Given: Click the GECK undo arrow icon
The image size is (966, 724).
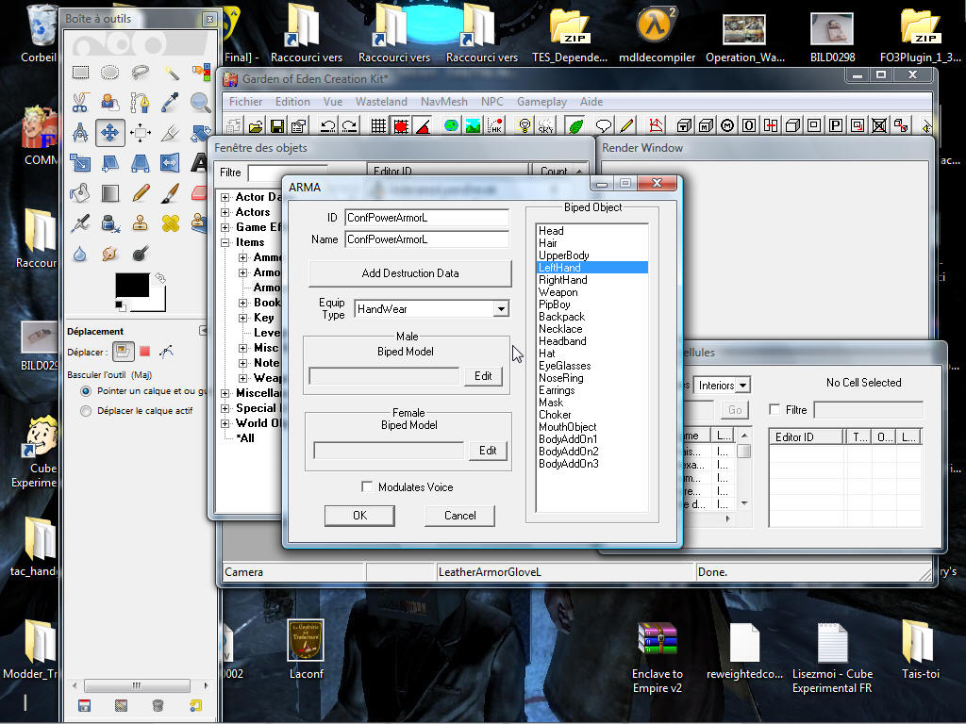Looking at the screenshot, I should pyautogui.click(x=327, y=126).
